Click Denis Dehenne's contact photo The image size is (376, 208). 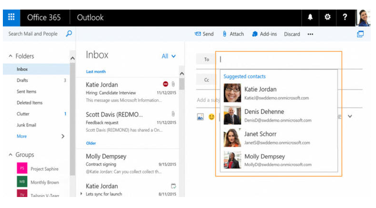click(232, 115)
